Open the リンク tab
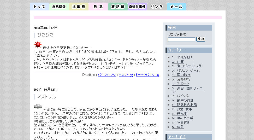254x140 pixels. 157,7
